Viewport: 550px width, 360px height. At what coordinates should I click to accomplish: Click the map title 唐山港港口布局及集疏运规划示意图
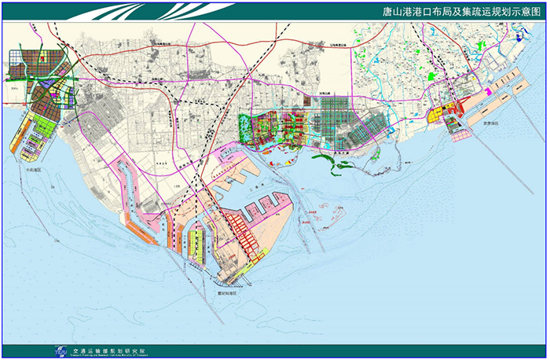[x=452, y=13]
